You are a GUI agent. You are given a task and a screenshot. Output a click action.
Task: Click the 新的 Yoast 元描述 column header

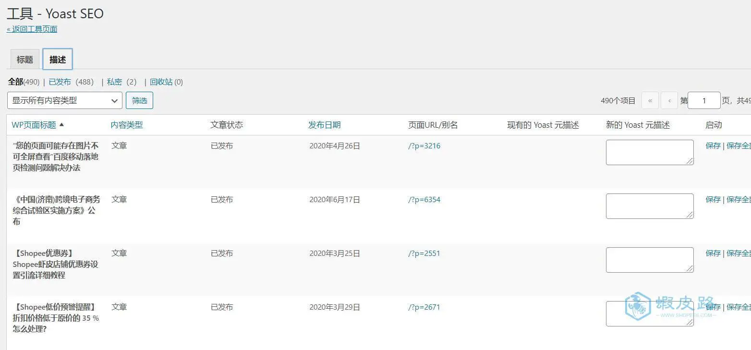tap(638, 125)
